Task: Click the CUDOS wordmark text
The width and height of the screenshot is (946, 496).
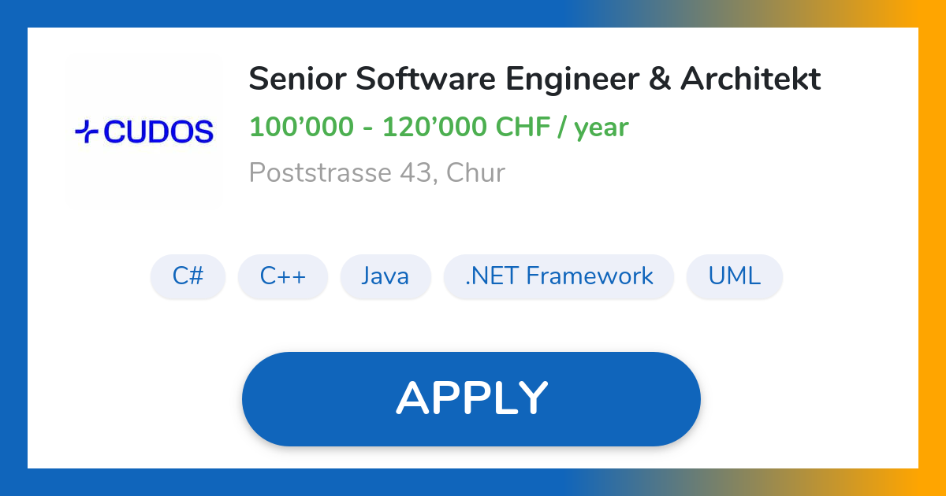Action: 162,130
